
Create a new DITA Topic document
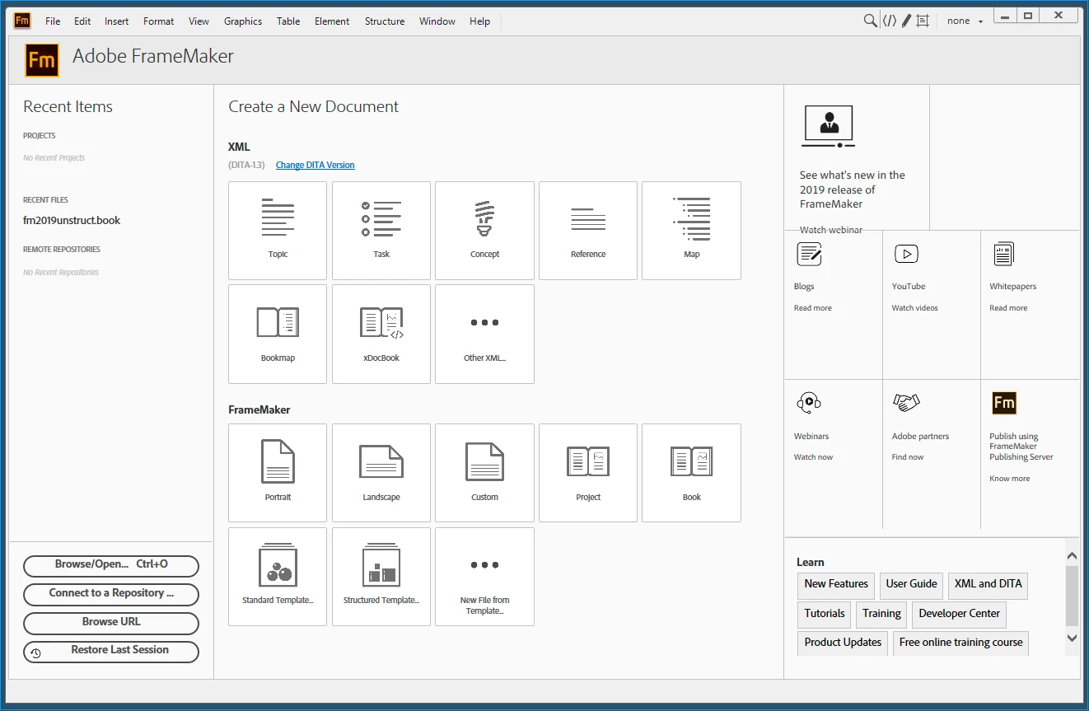[x=278, y=231]
